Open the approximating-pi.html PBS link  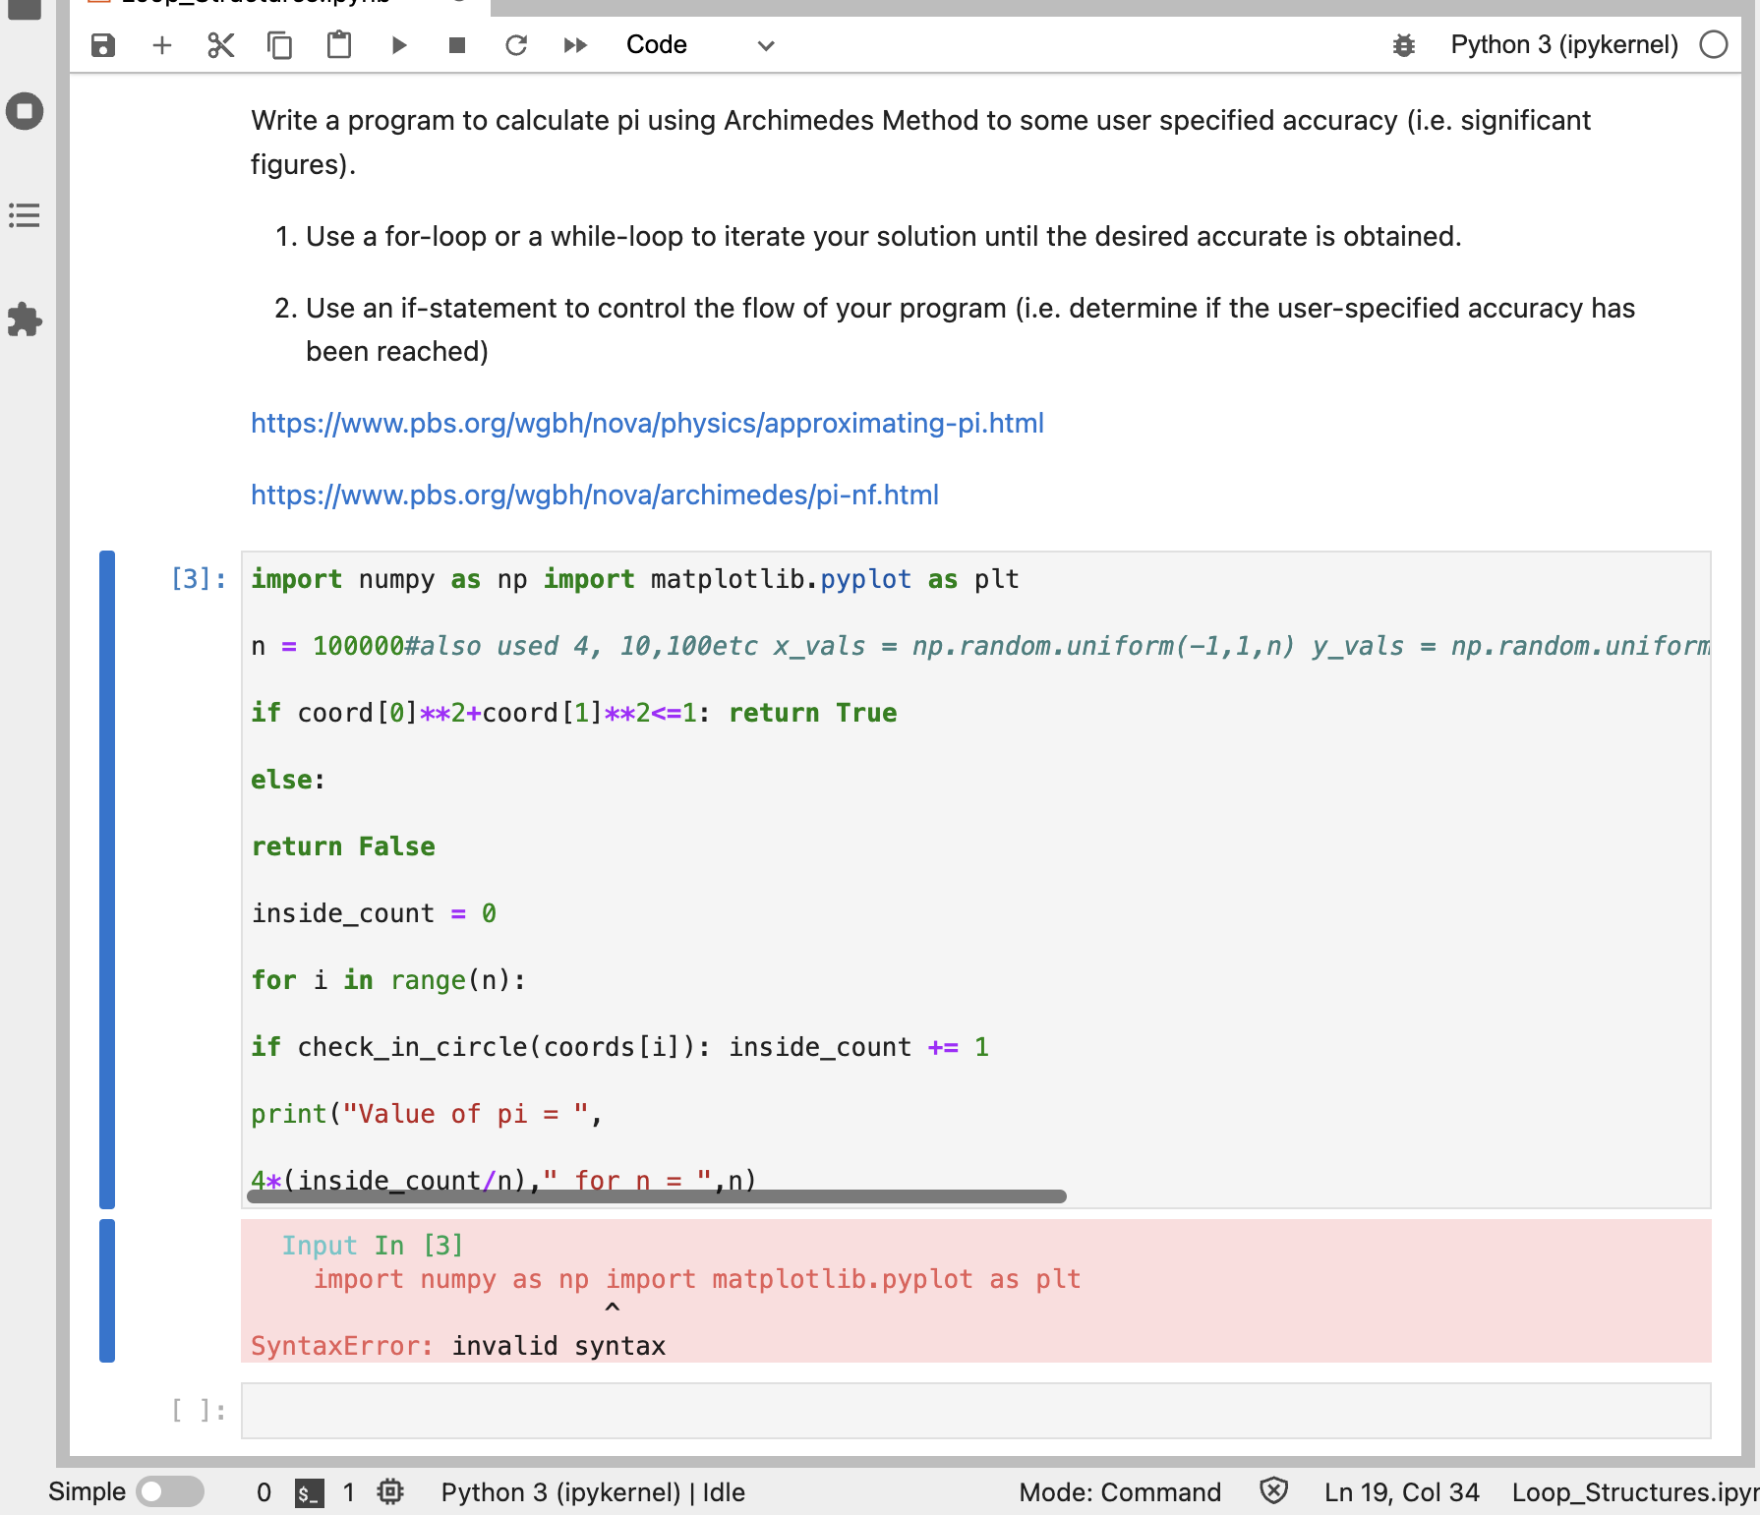click(x=647, y=423)
